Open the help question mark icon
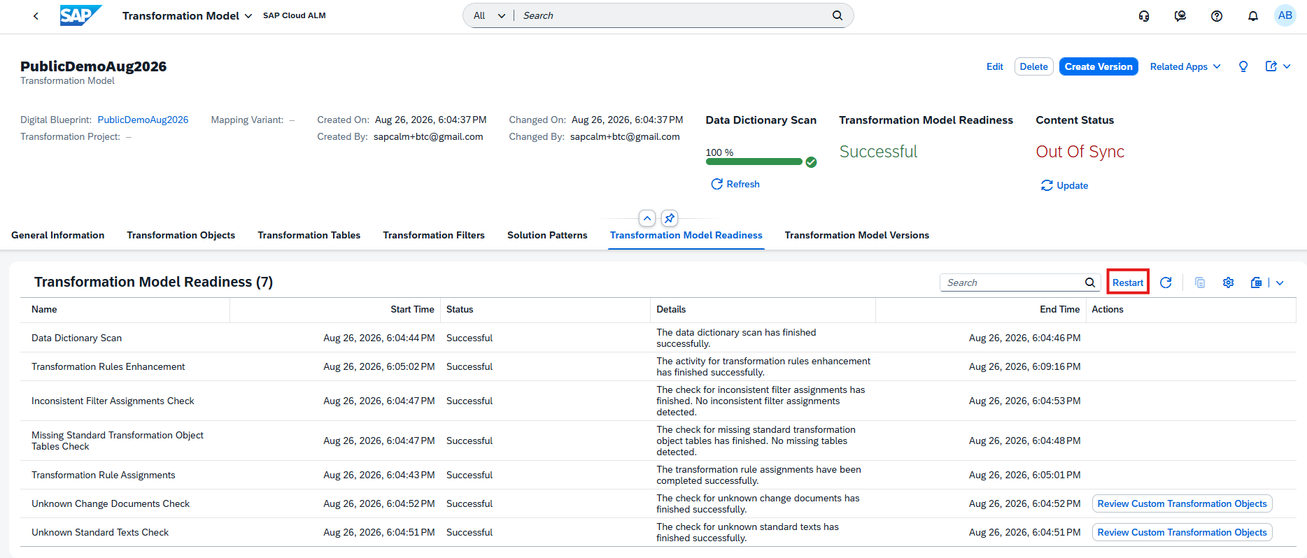The image size is (1307, 558). (x=1217, y=15)
